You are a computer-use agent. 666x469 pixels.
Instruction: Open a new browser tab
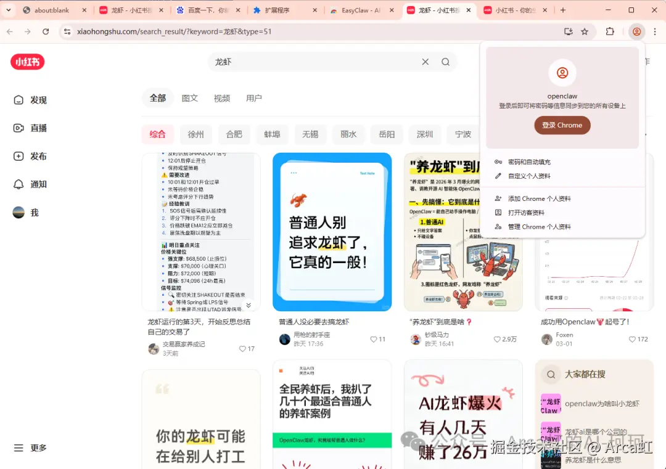click(563, 10)
